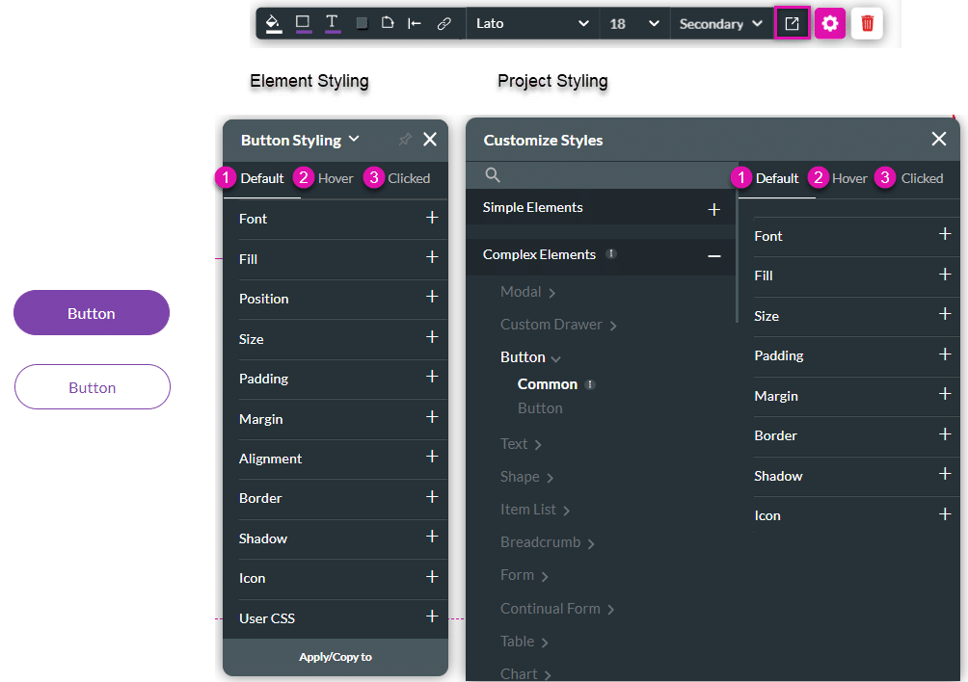Image resolution: width=968 pixels, height=682 pixels.
Task: Expand the Simple Elements section
Action: (713, 208)
